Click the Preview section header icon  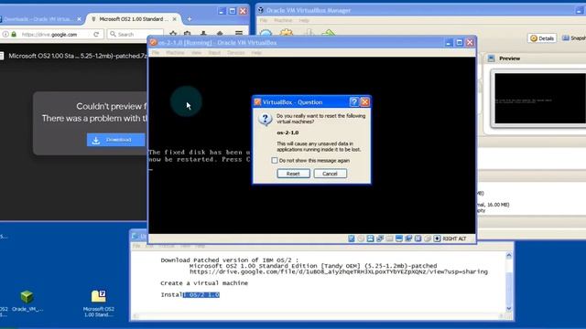pyautogui.click(x=491, y=58)
